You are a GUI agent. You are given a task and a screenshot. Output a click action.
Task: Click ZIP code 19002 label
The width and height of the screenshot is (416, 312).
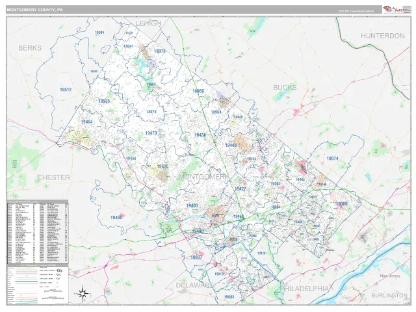click(x=276, y=183)
